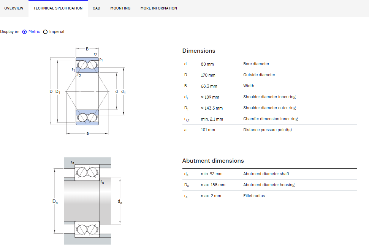
Task: Select the Imperial radio button
Action: pyautogui.click(x=46, y=32)
